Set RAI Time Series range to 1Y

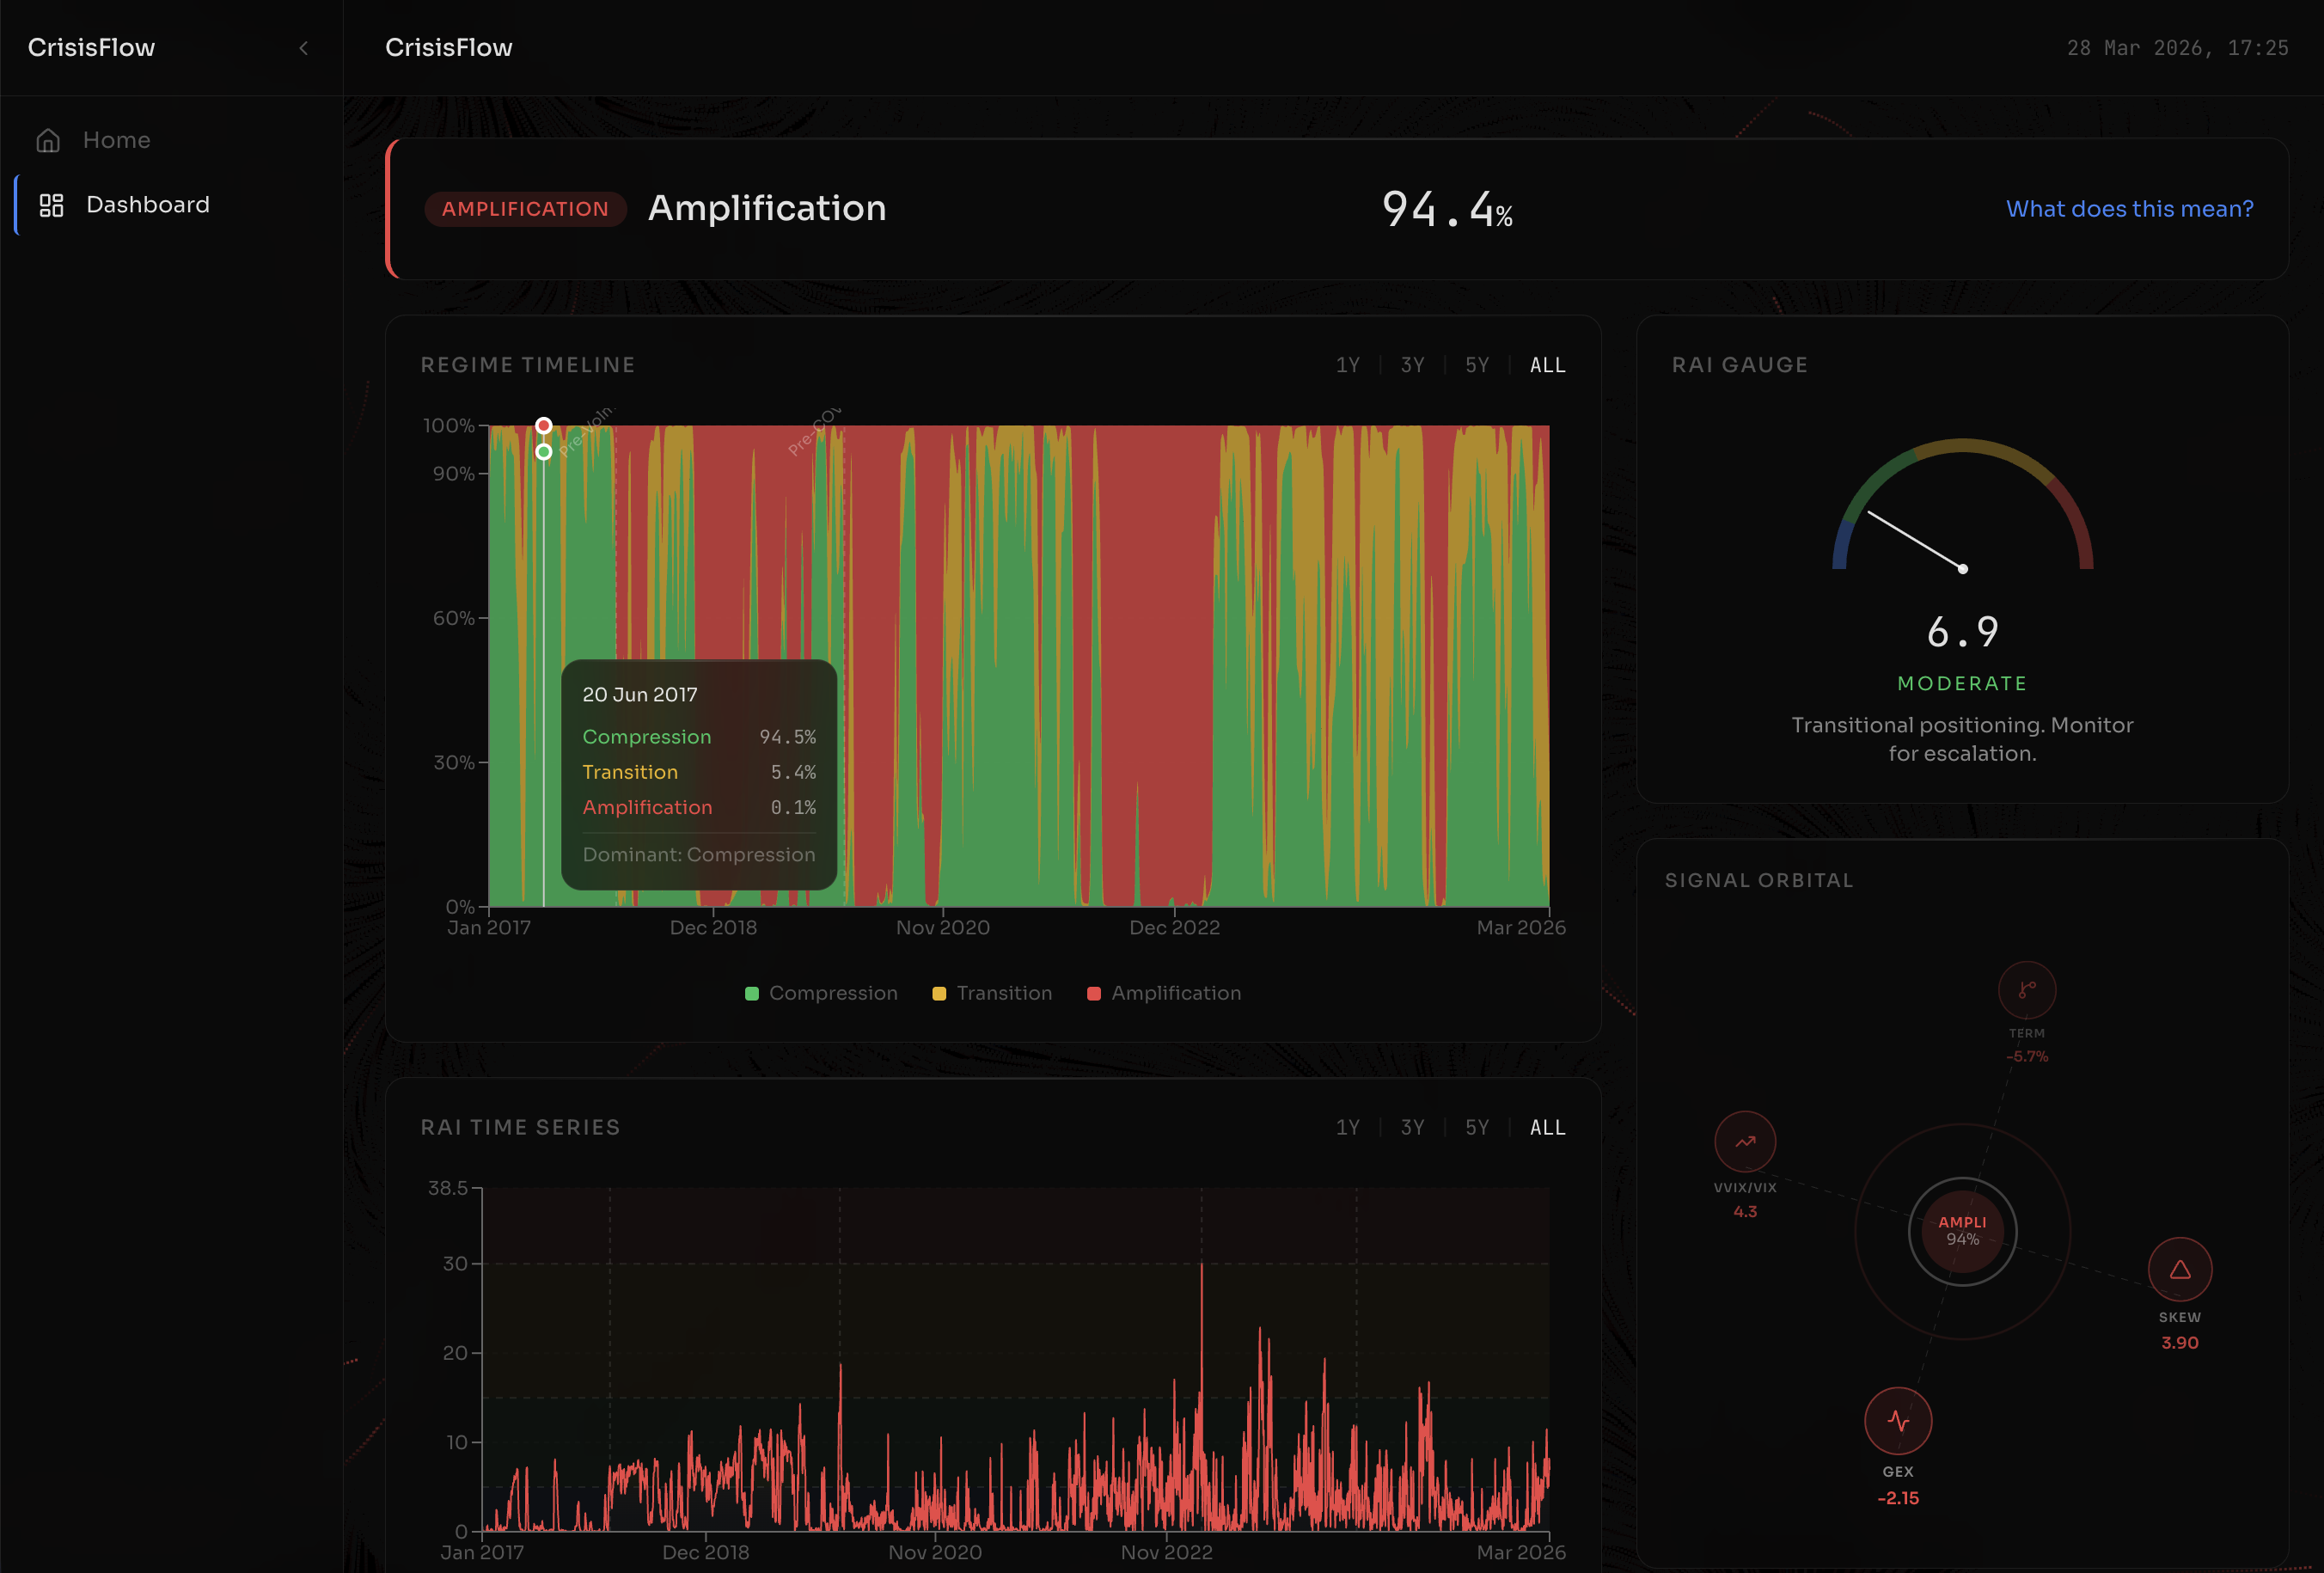click(x=1347, y=1127)
